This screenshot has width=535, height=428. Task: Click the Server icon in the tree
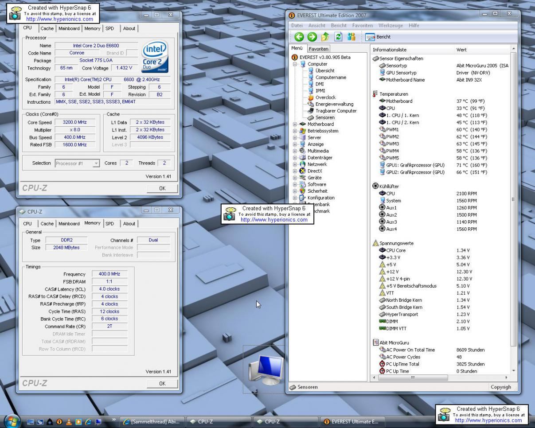coord(303,137)
